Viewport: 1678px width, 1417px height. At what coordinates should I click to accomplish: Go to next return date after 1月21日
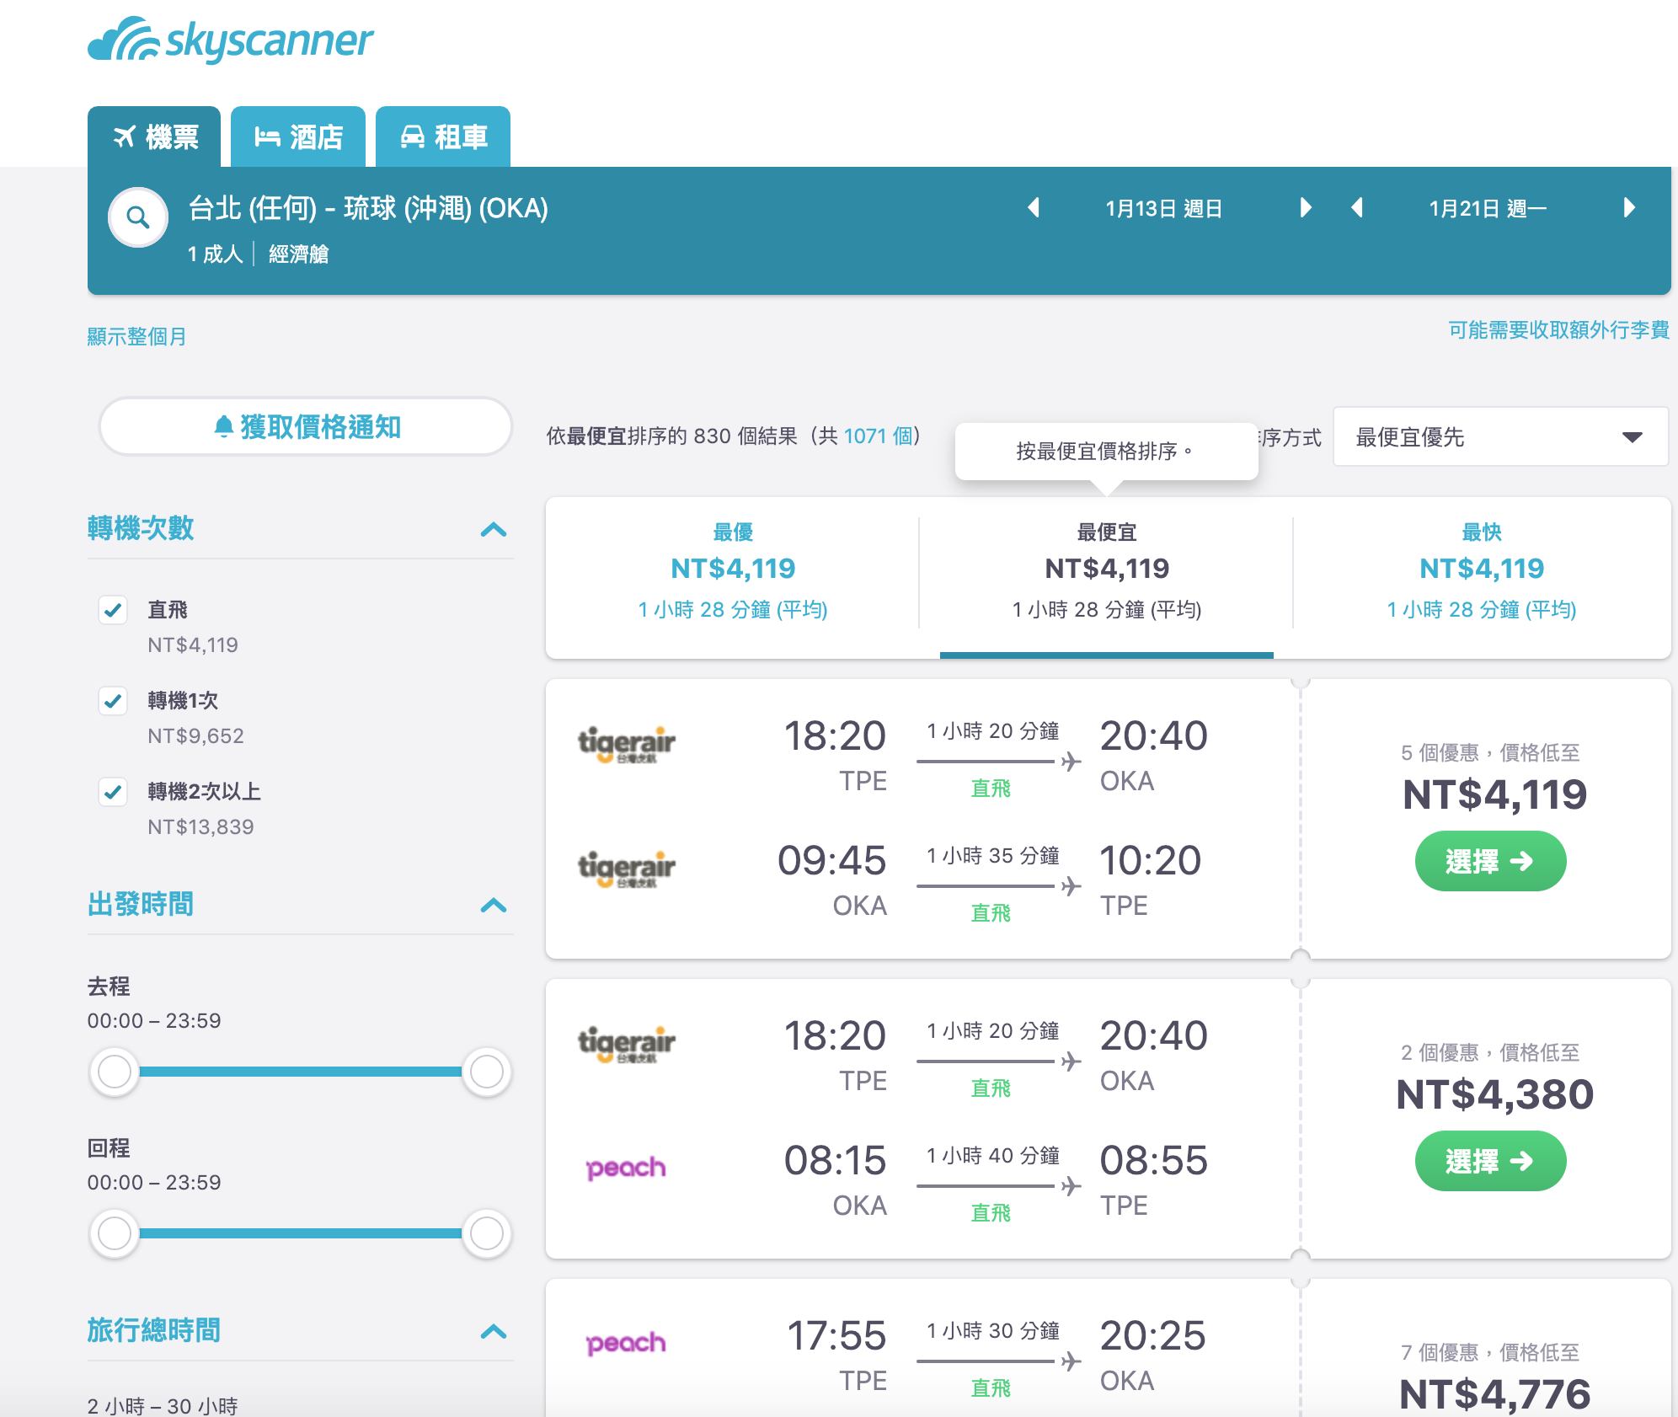pyautogui.click(x=1629, y=208)
